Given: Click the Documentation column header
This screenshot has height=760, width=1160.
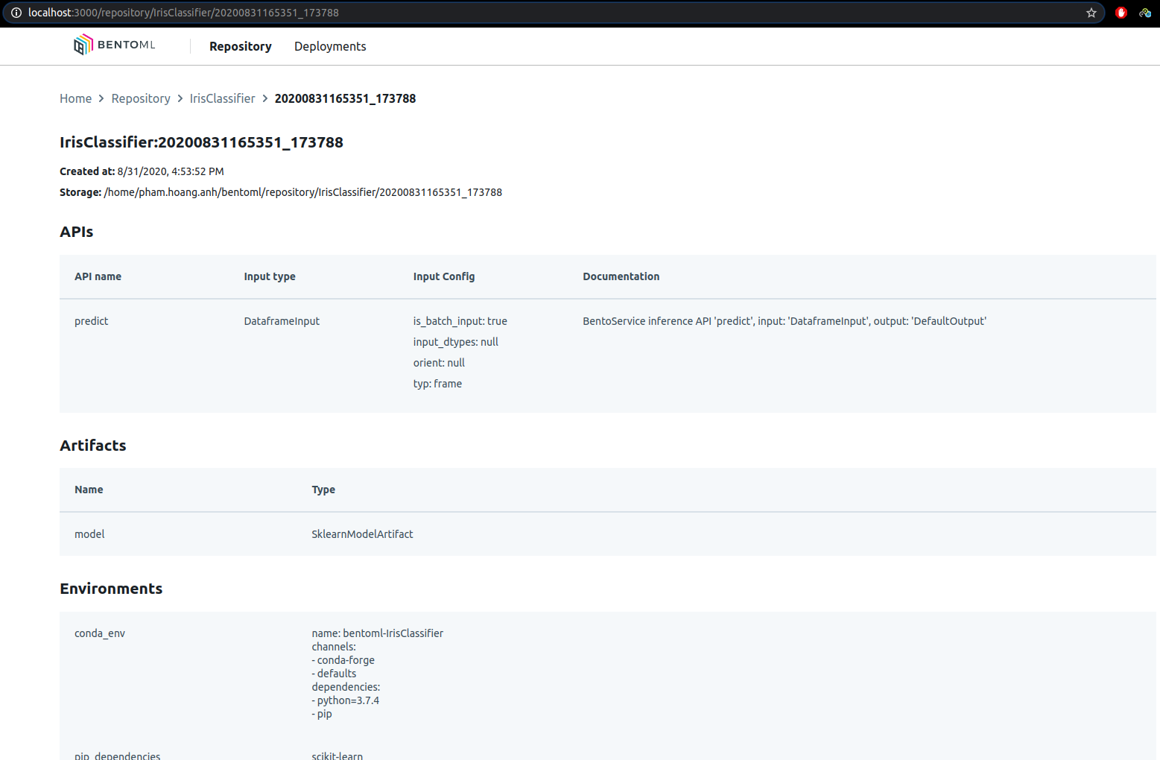Looking at the screenshot, I should 621,276.
